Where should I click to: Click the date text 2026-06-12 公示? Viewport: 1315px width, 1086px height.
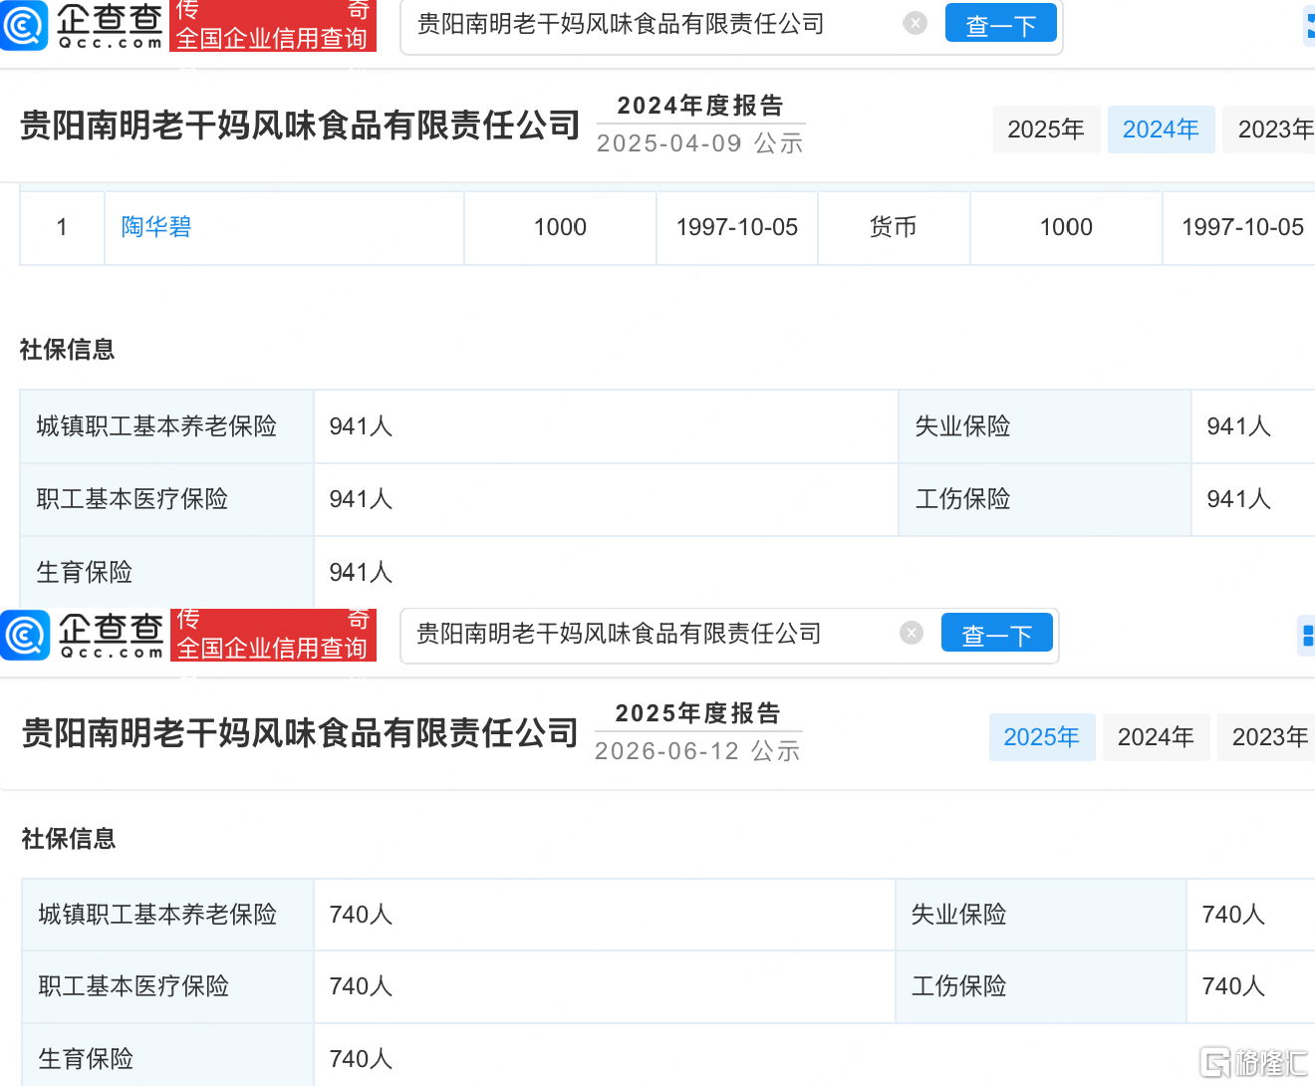click(698, 751)
